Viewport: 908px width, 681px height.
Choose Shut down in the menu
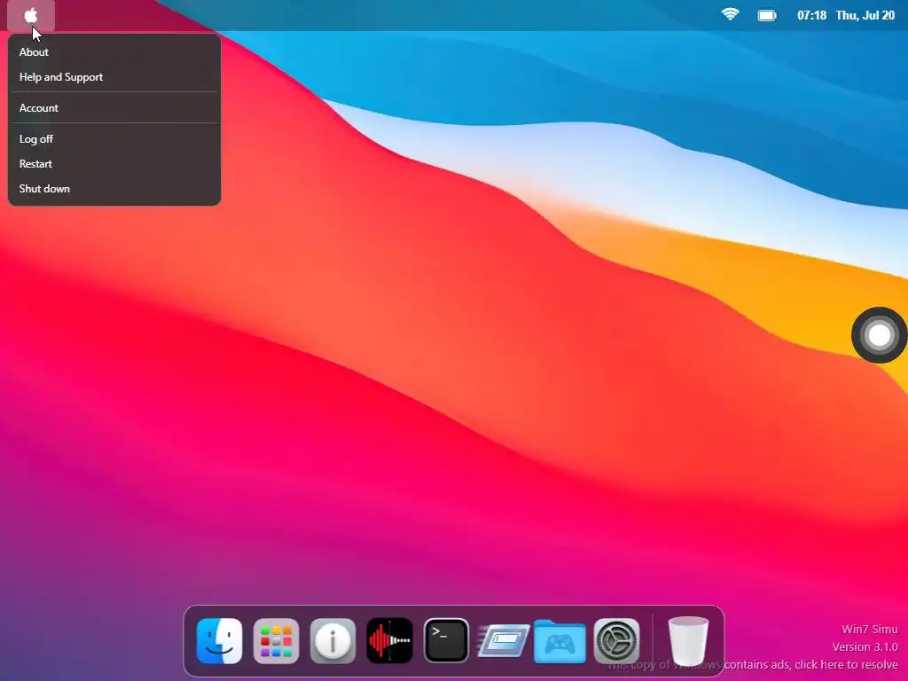pos(114,189)
